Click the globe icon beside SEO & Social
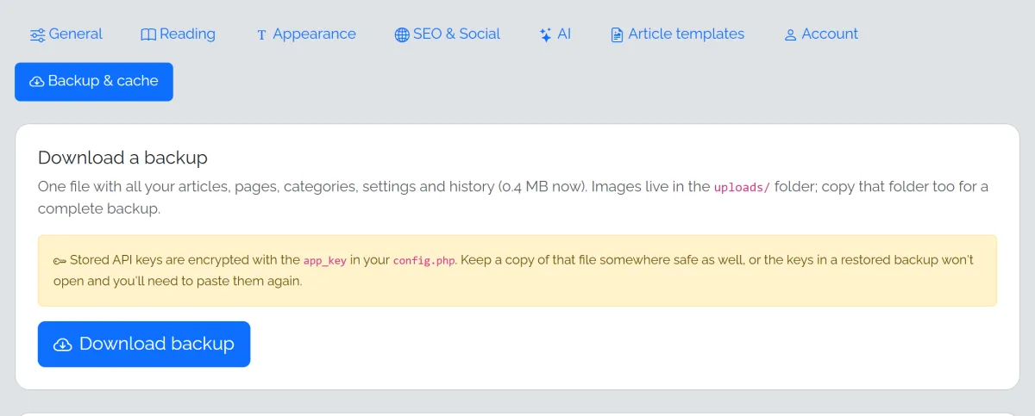The width and height of the screenshot is (1035, 416). pyautogui.click(x=402, y=35)
